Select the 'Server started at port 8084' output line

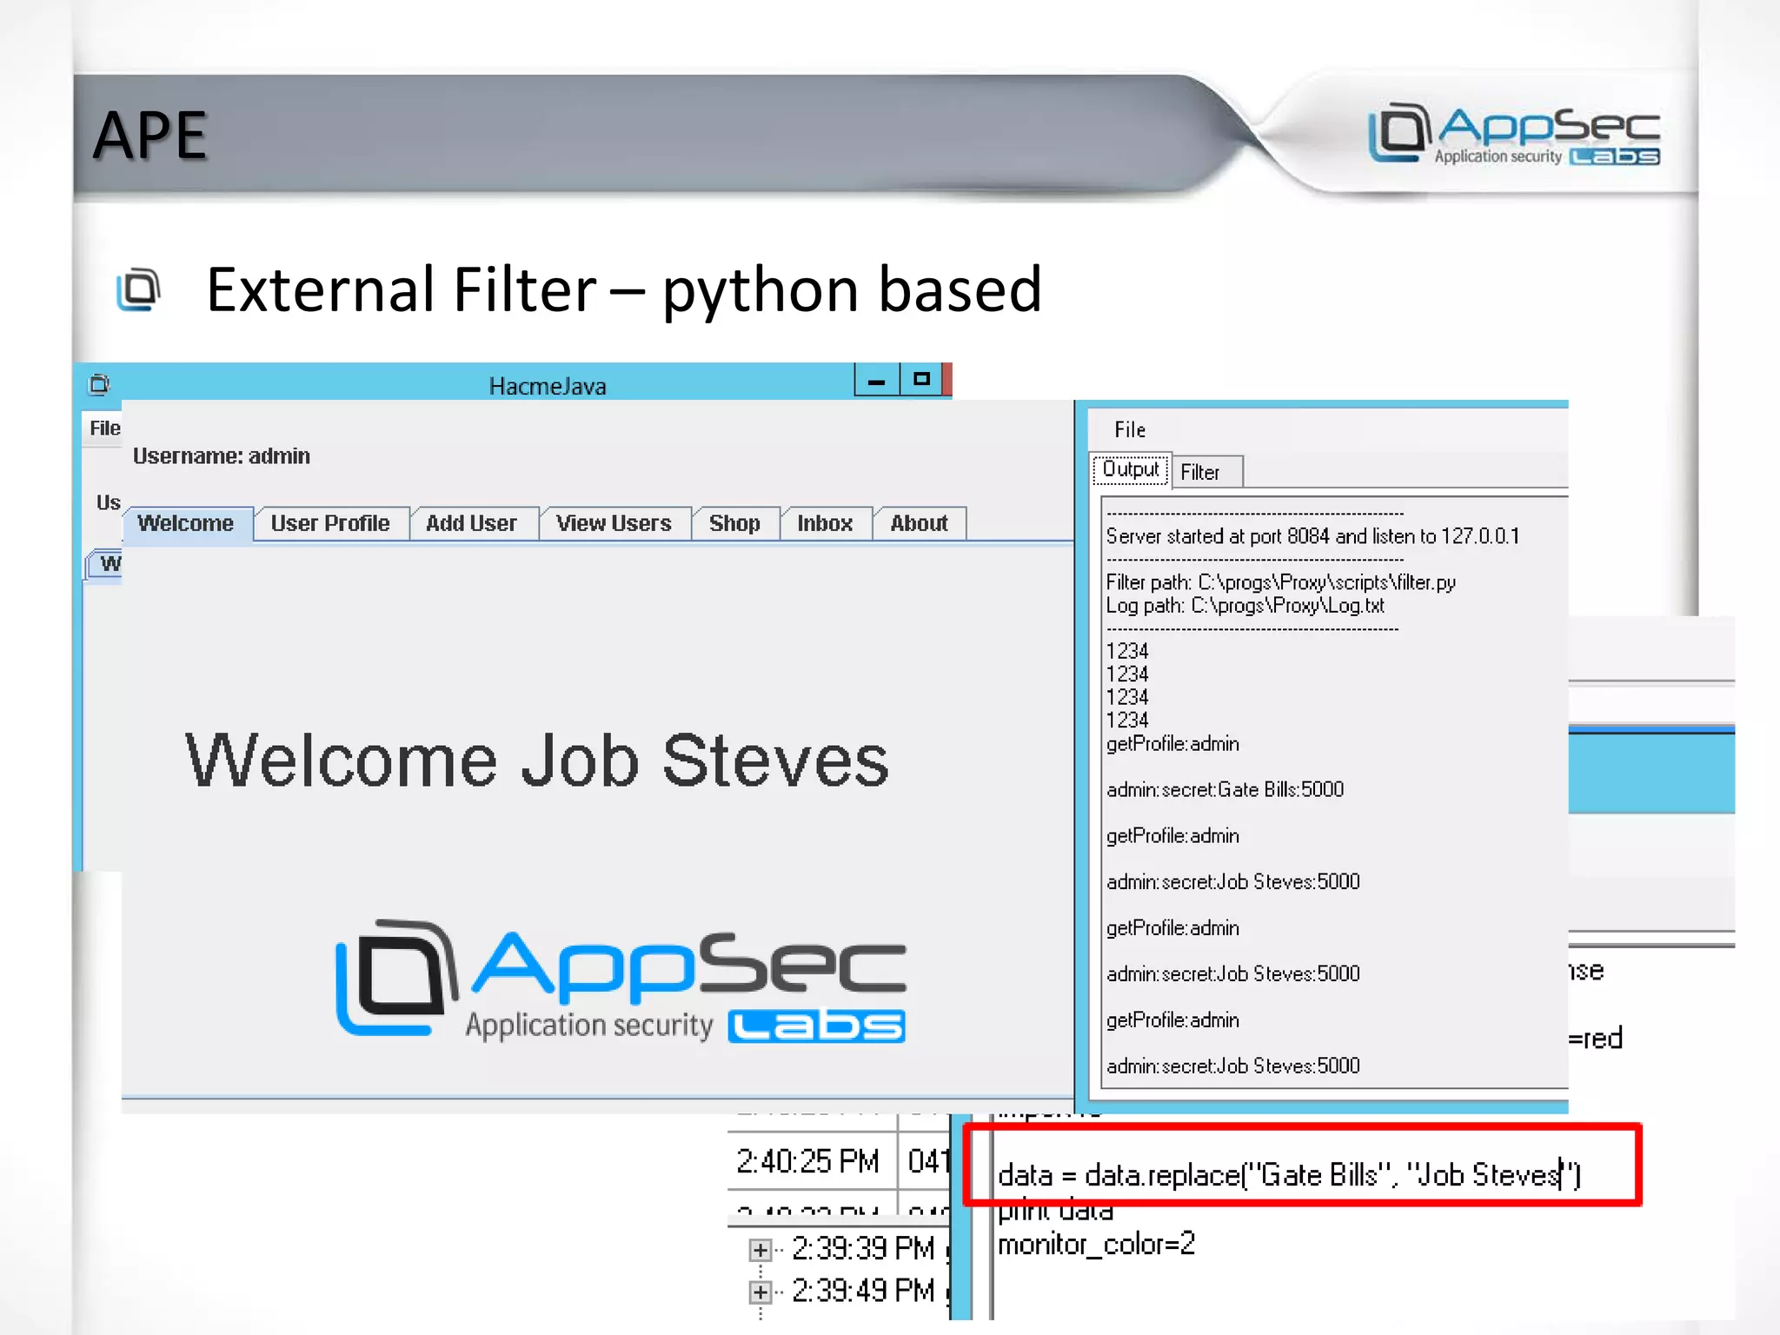coord(1312,536)
